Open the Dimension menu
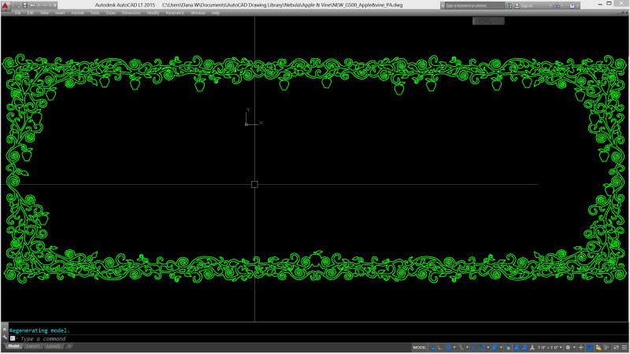 (131, 13)
